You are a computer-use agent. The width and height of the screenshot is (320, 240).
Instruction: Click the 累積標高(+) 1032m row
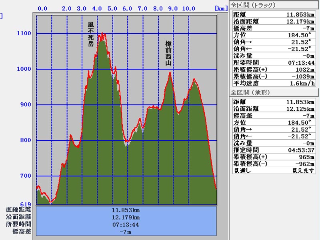click(274, 70)
